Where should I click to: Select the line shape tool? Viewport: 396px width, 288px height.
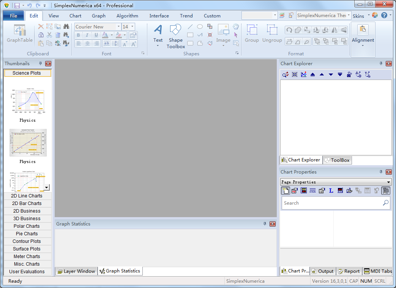[x=190, y=27]
